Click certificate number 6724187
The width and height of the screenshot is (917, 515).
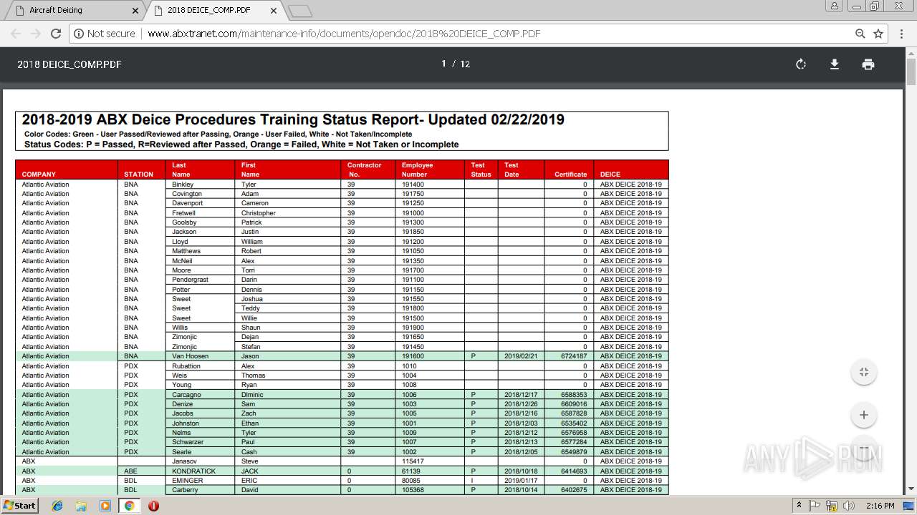574,356
